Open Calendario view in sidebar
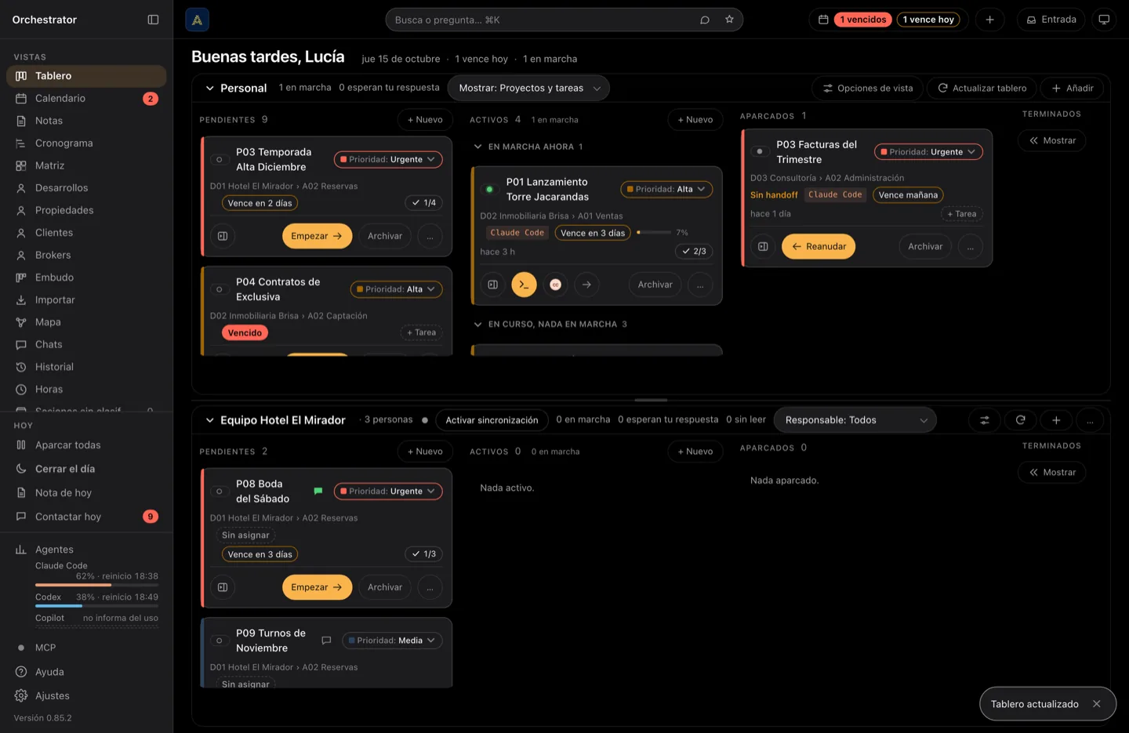The width and height of the screenshot is (1129, 733). (86, 99)
